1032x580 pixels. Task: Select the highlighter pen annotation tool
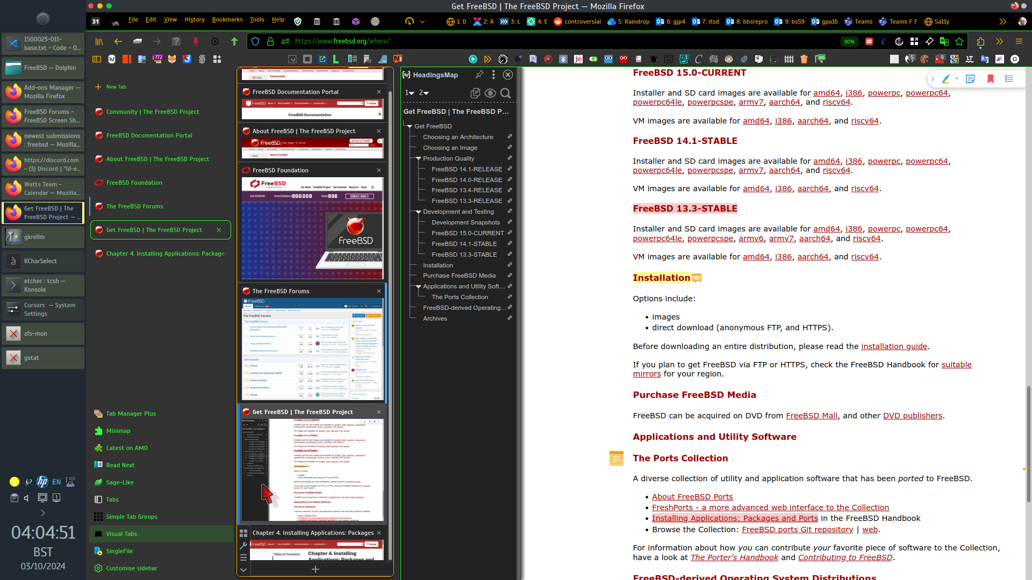coord(946,79)
